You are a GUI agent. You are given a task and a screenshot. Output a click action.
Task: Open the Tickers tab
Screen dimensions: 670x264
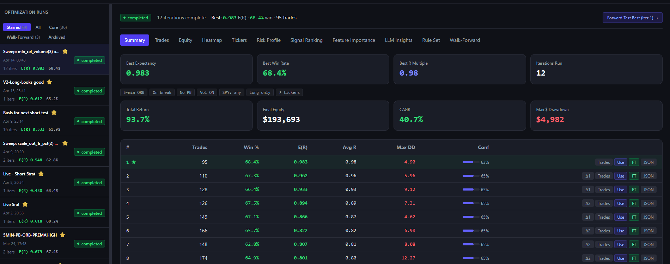pos(239,40)
